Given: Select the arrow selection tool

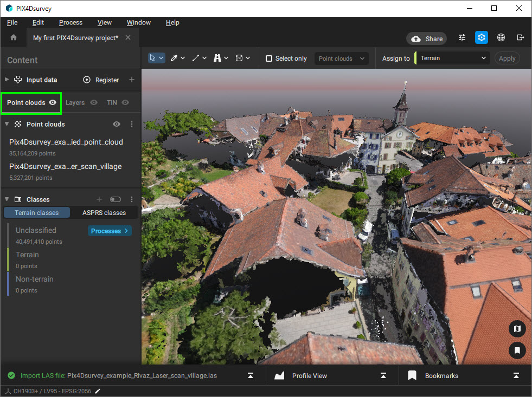Looking at the screenshot, I should [x=153, y=58].
